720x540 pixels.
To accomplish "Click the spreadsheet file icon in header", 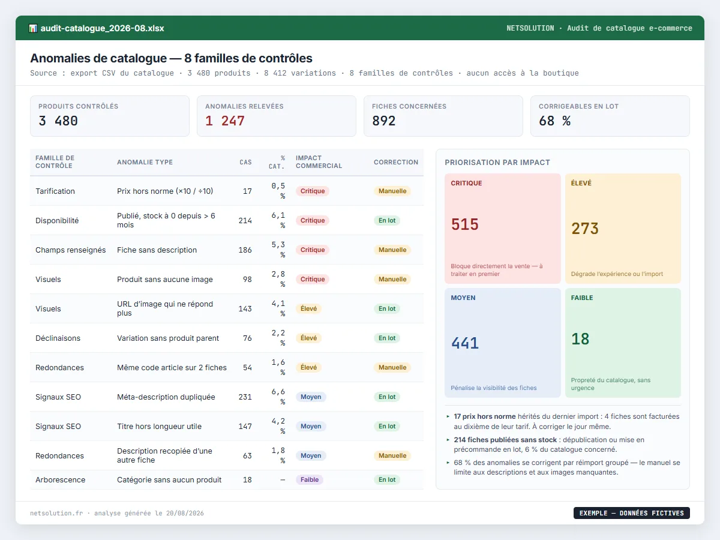I will click(33, 28).
